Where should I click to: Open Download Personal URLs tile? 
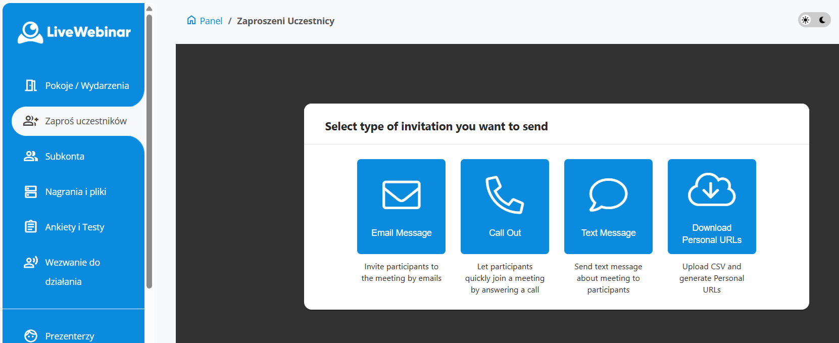(x=712, y=206)
